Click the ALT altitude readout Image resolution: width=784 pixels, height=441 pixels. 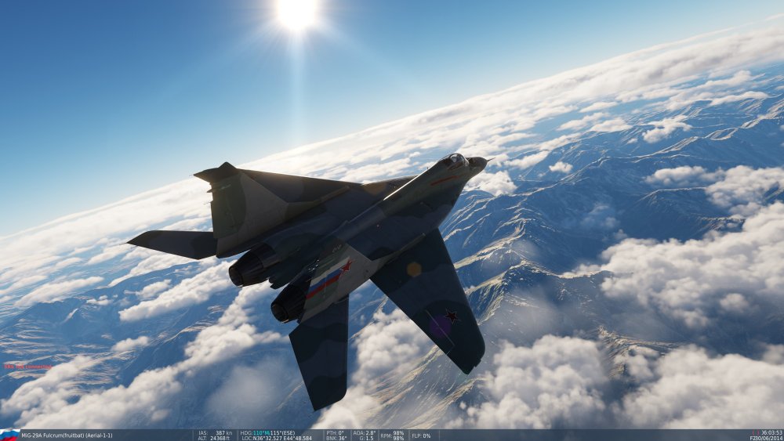(x=216, y=438)
